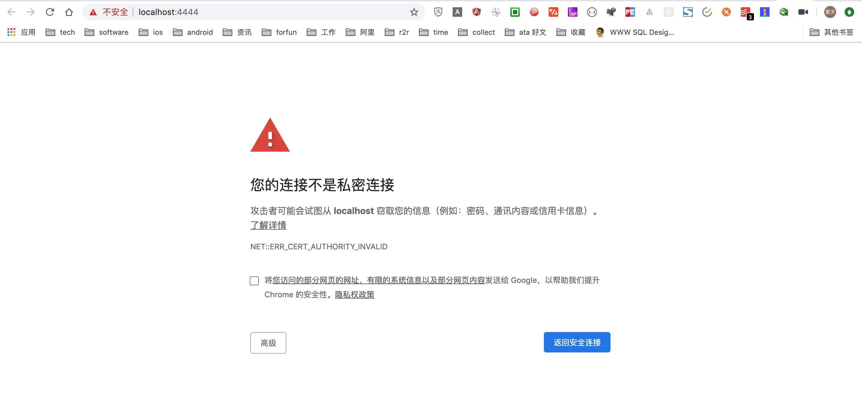Open the 了解详情 details link
Screen dimensions: 862x413
(x=268, y=226)
